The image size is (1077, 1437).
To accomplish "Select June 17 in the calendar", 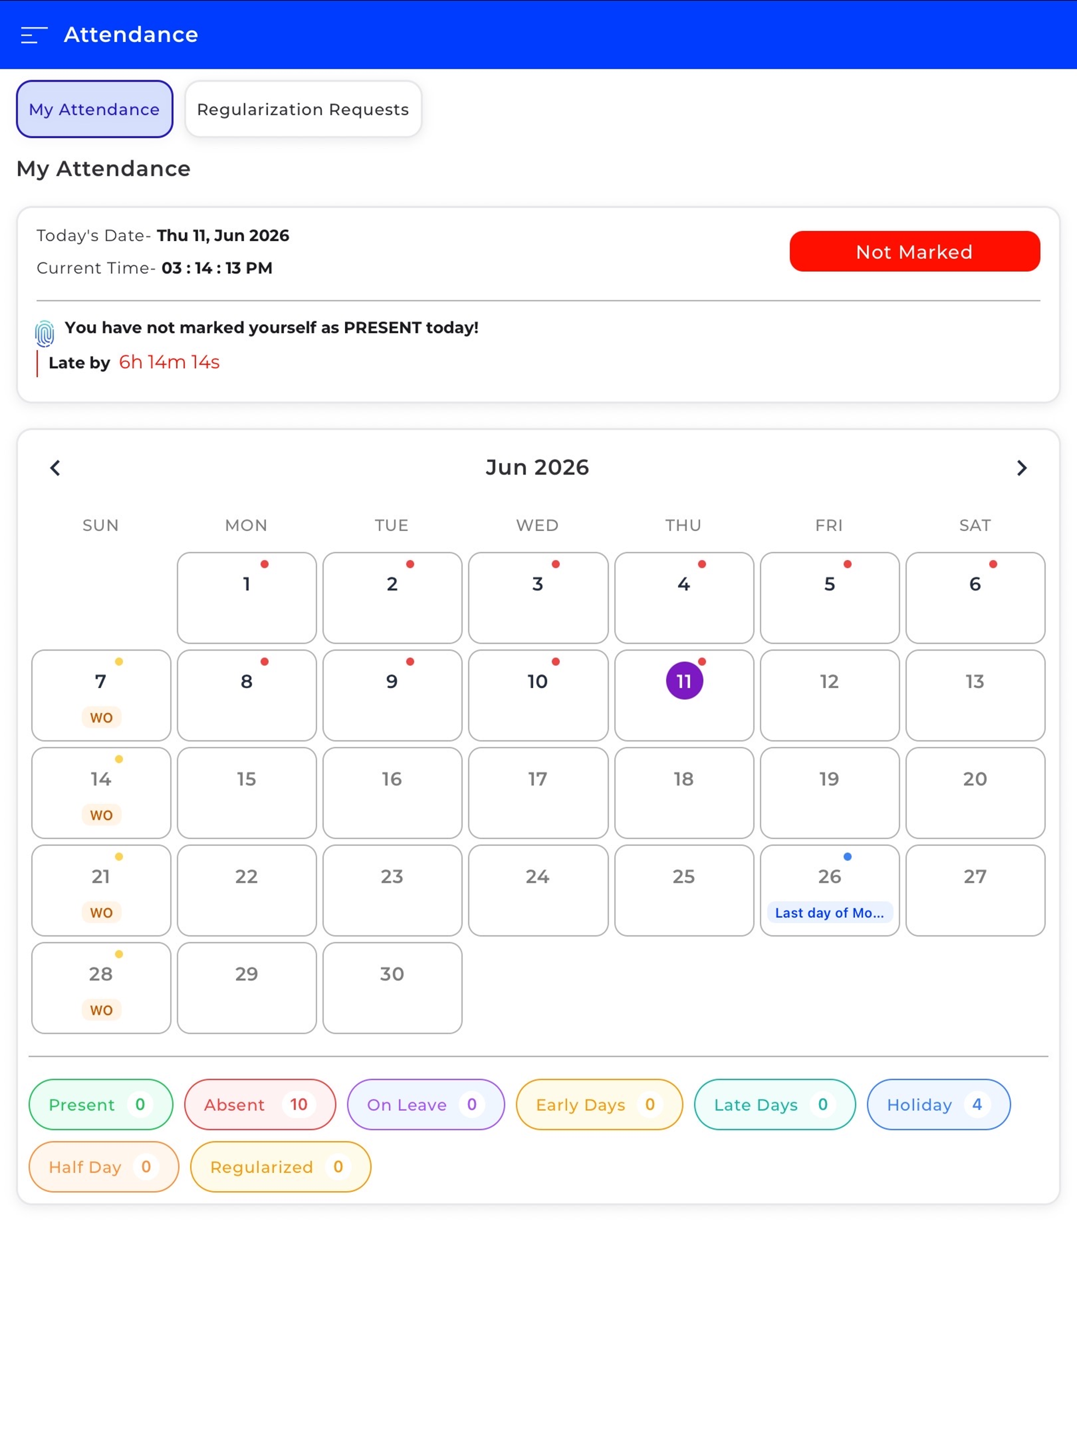I will click(538, 793).
